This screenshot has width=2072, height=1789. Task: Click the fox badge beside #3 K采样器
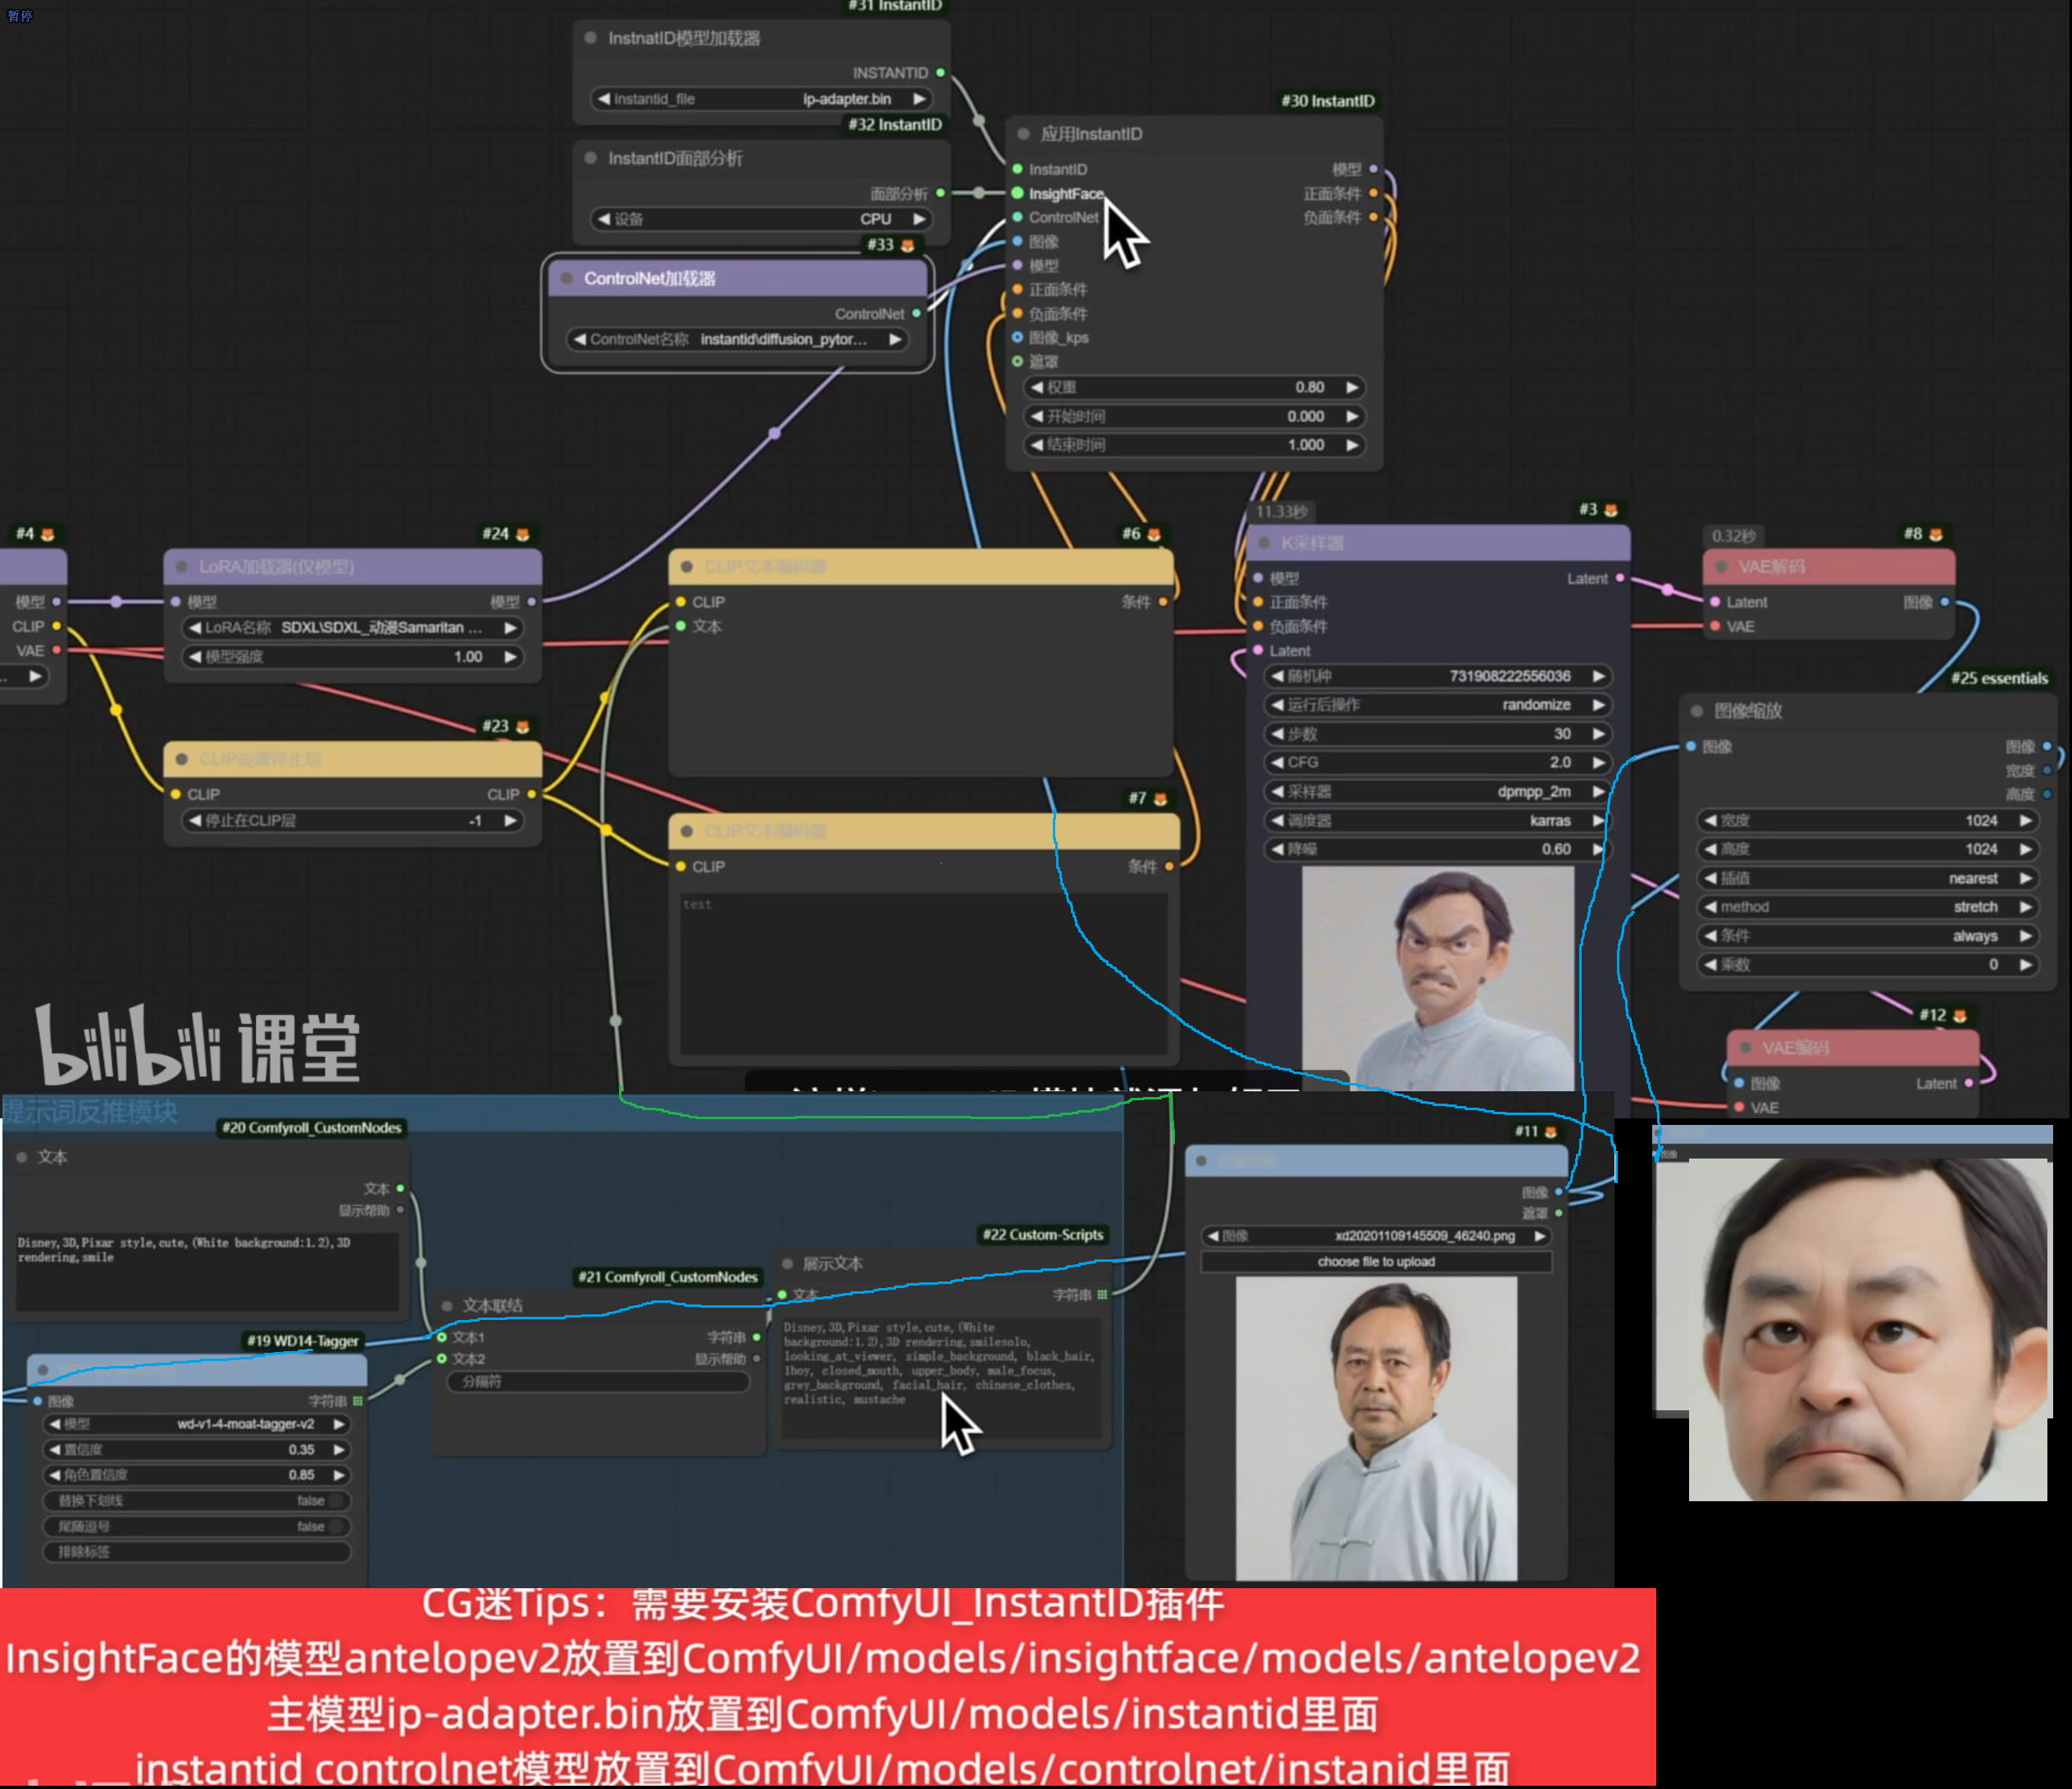click(1611, 510)
